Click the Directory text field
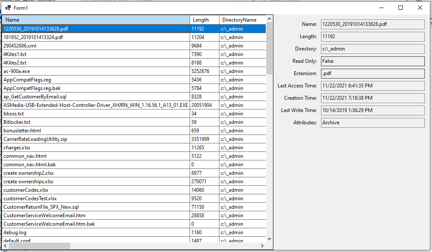The width and height of the screenshot is (432, 252). (373, 49)
